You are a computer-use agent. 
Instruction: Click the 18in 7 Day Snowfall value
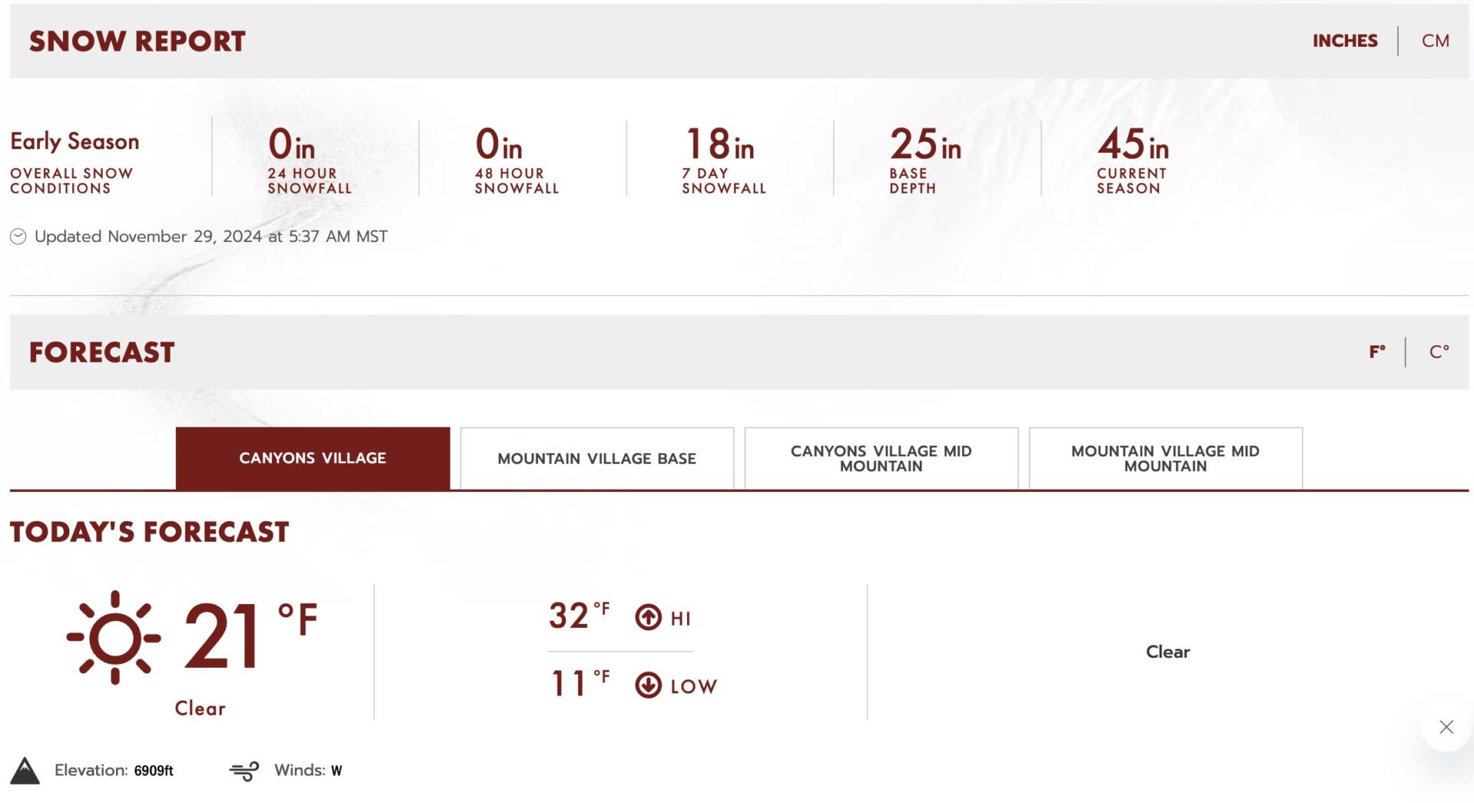719,144
